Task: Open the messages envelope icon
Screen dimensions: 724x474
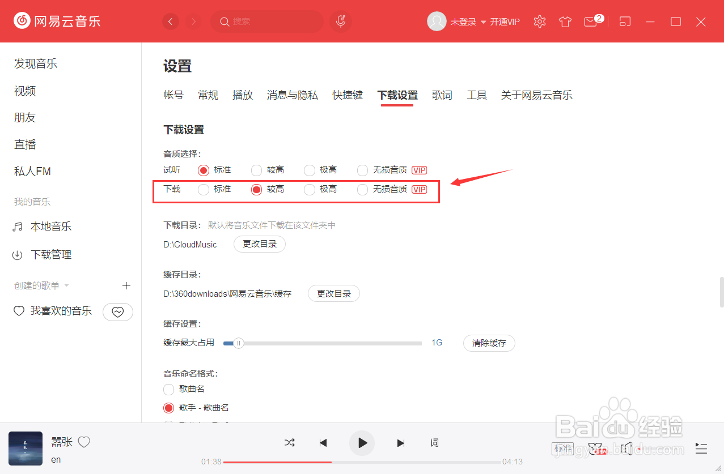Action: [x=590, y=22]
